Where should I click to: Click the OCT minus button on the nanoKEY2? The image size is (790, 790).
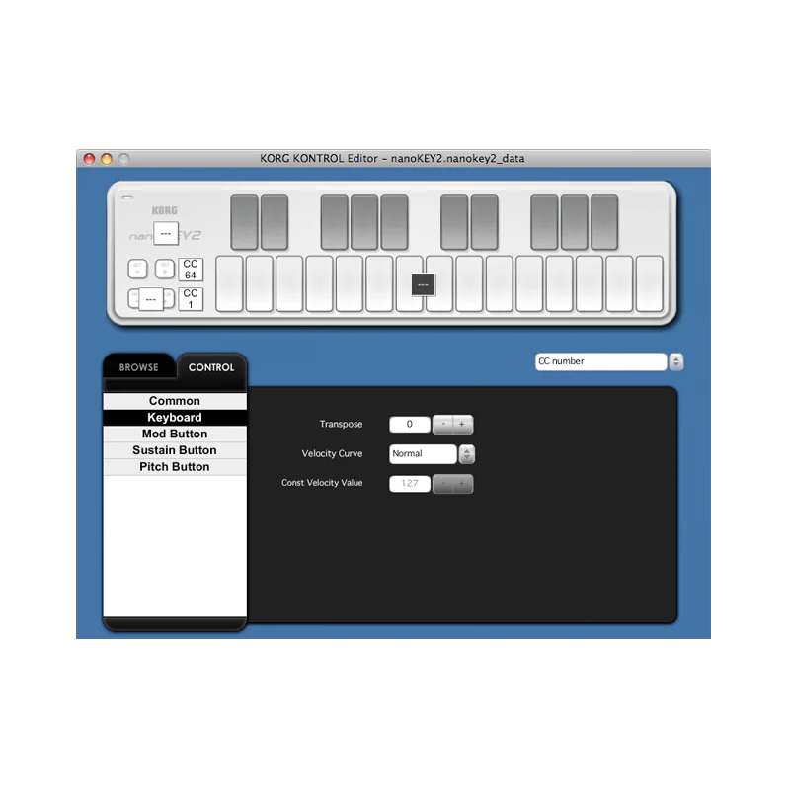click(137, 269)
